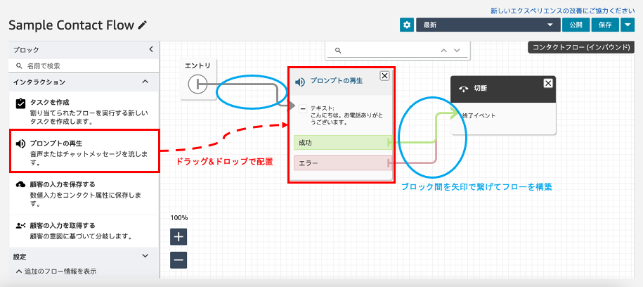
Task: Collapse the インタラクション section
Action: click(145, 82)
